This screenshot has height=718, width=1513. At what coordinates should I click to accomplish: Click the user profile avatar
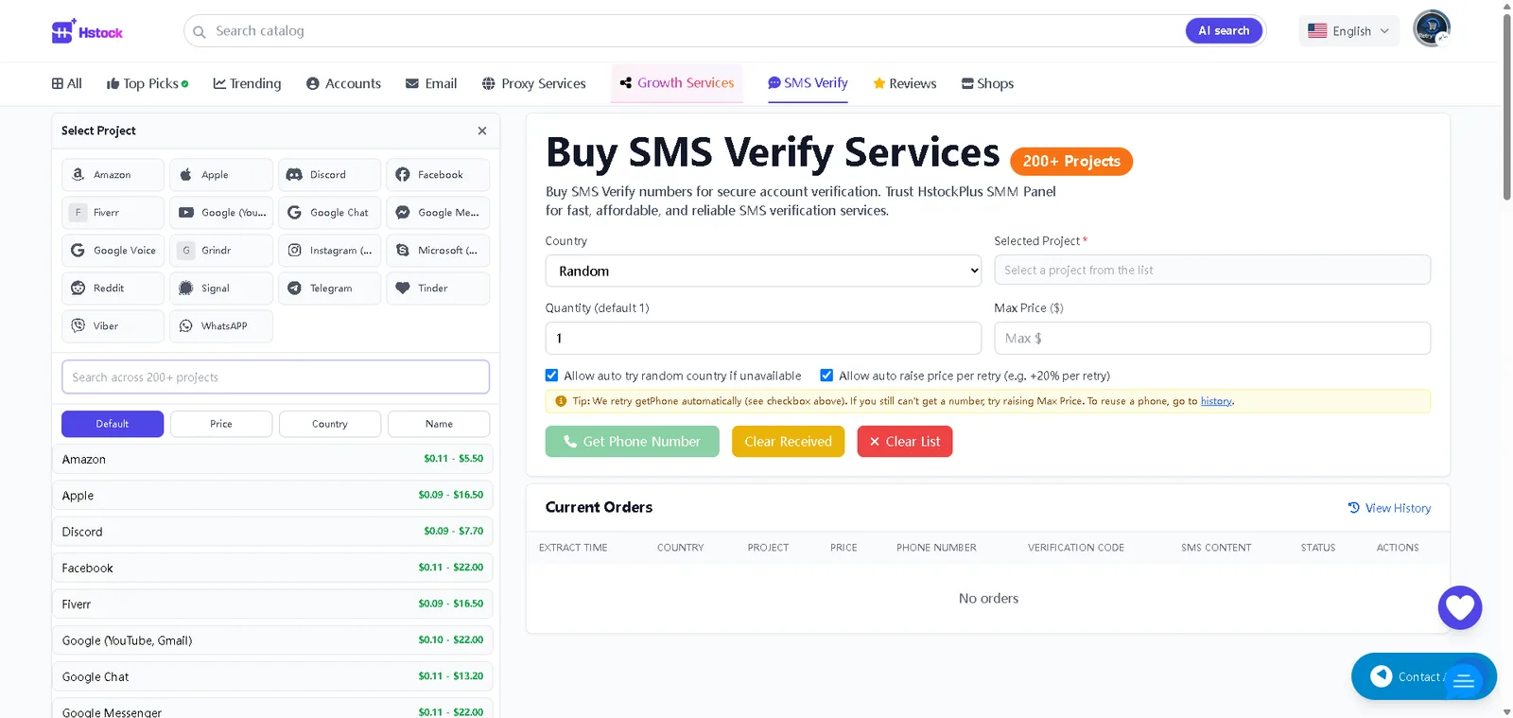[x=1432, y=28]
